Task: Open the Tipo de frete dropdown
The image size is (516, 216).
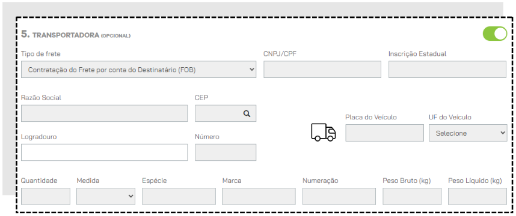Action: click(138, 69)
